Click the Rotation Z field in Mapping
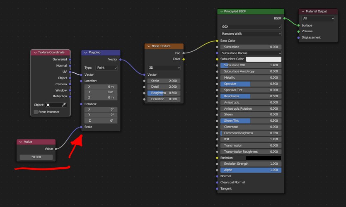This screenshot has width=346, height=207. (101, 120)
